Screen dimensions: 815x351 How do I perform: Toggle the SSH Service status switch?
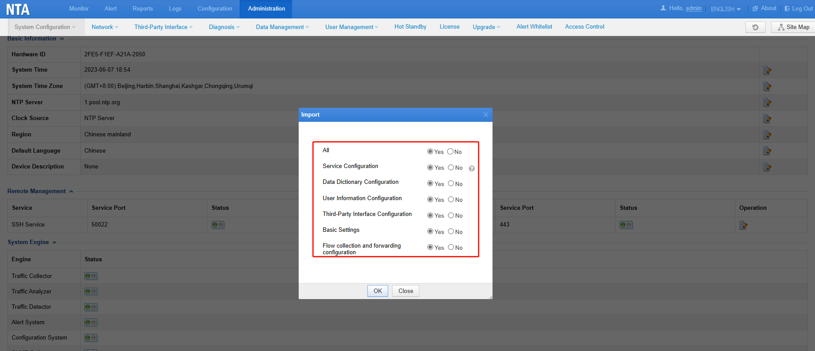(218, 225)
